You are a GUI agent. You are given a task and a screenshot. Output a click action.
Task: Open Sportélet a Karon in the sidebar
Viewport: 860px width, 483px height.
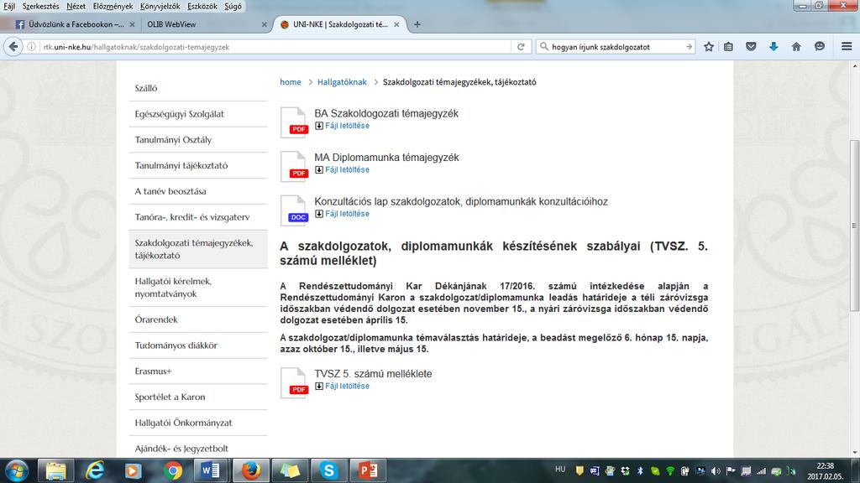click(x=198, y=397)
